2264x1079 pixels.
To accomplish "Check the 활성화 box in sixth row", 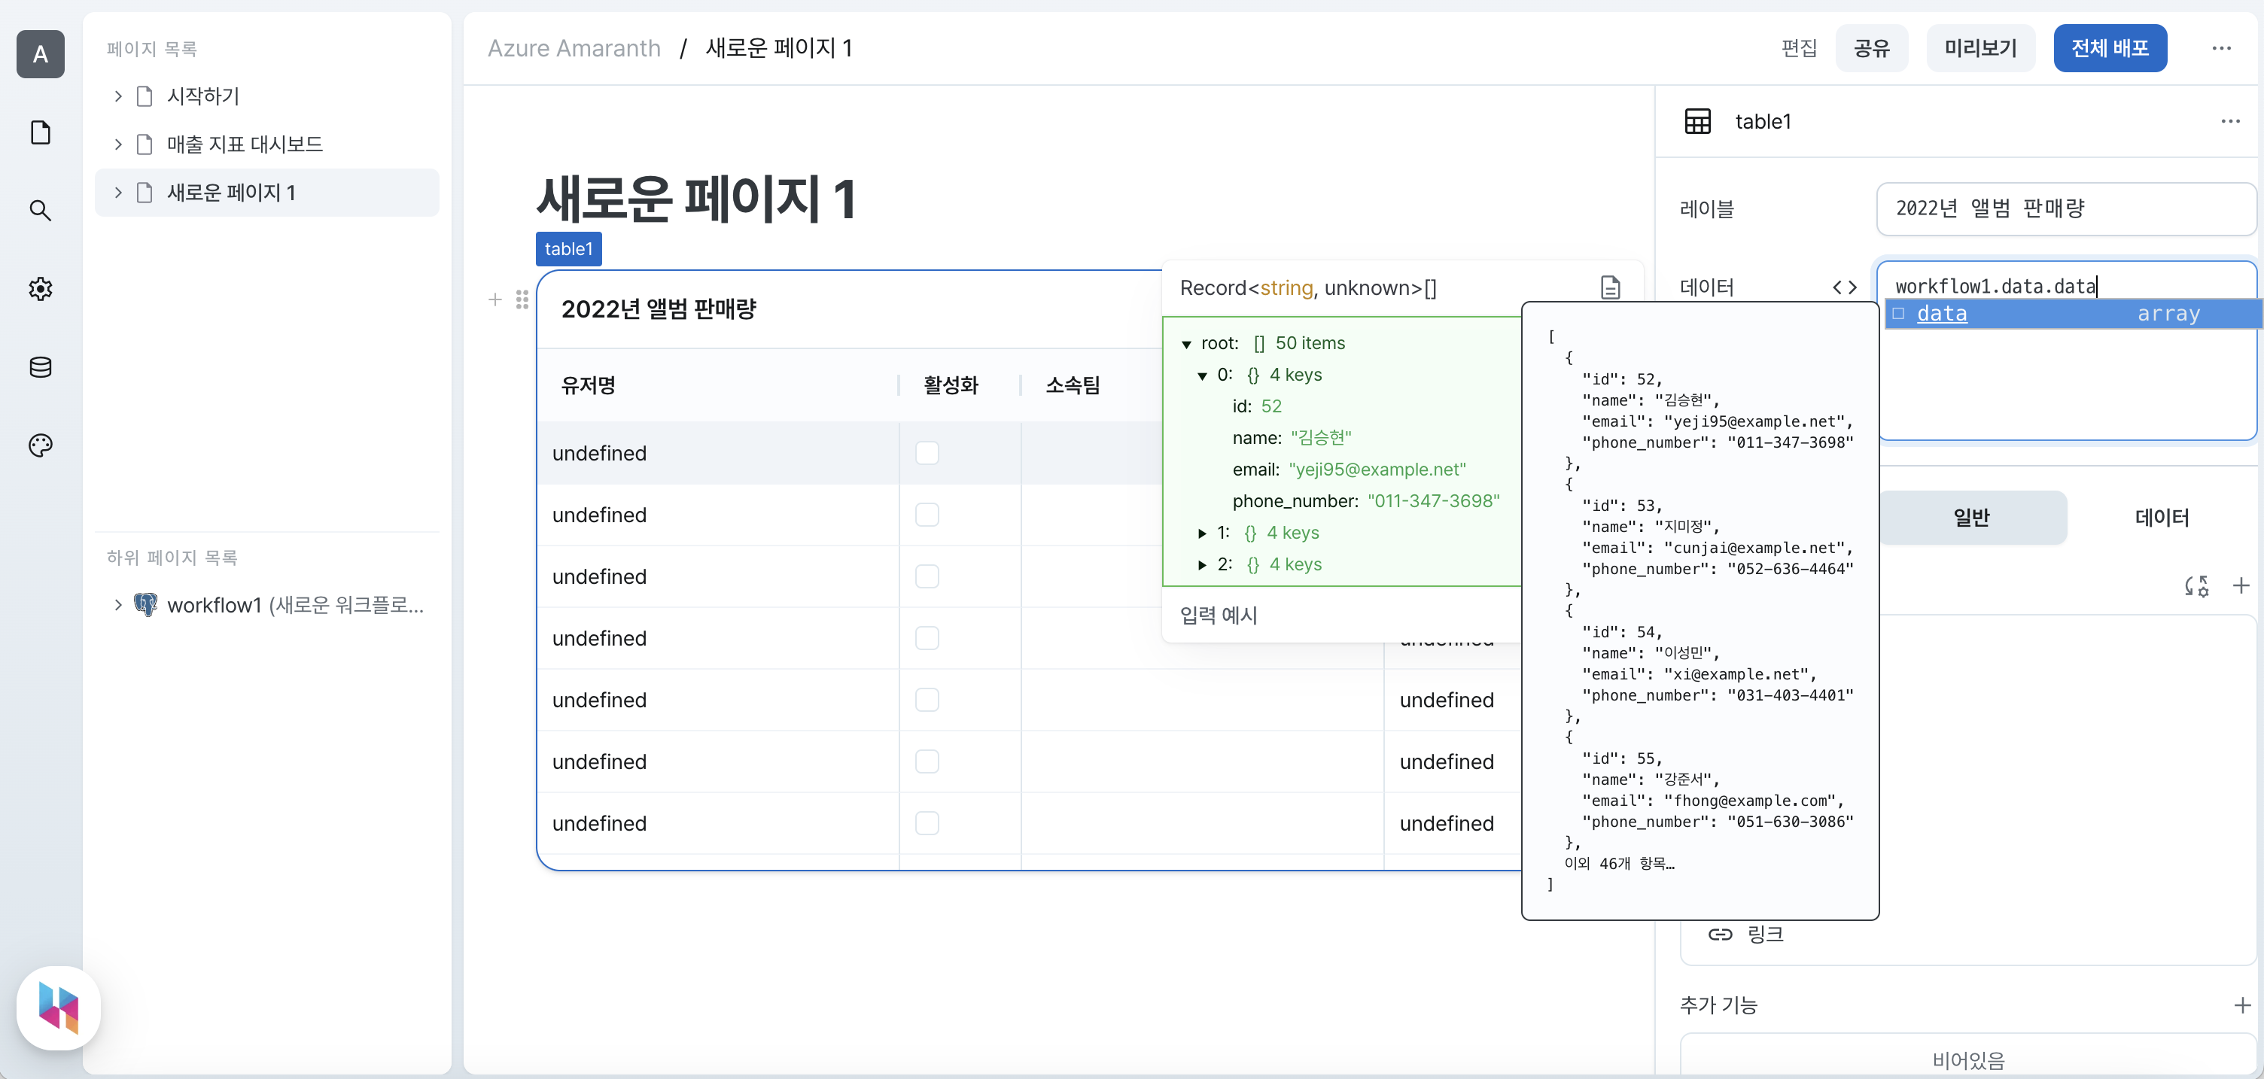I will point(927,761).
